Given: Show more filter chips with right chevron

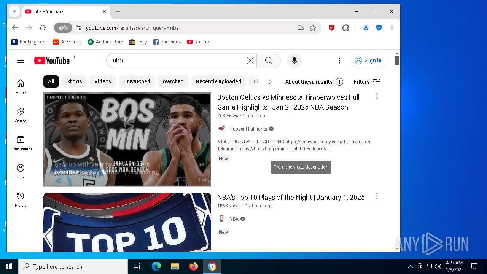Looking at the screenshot, I should tap(270, 82).
